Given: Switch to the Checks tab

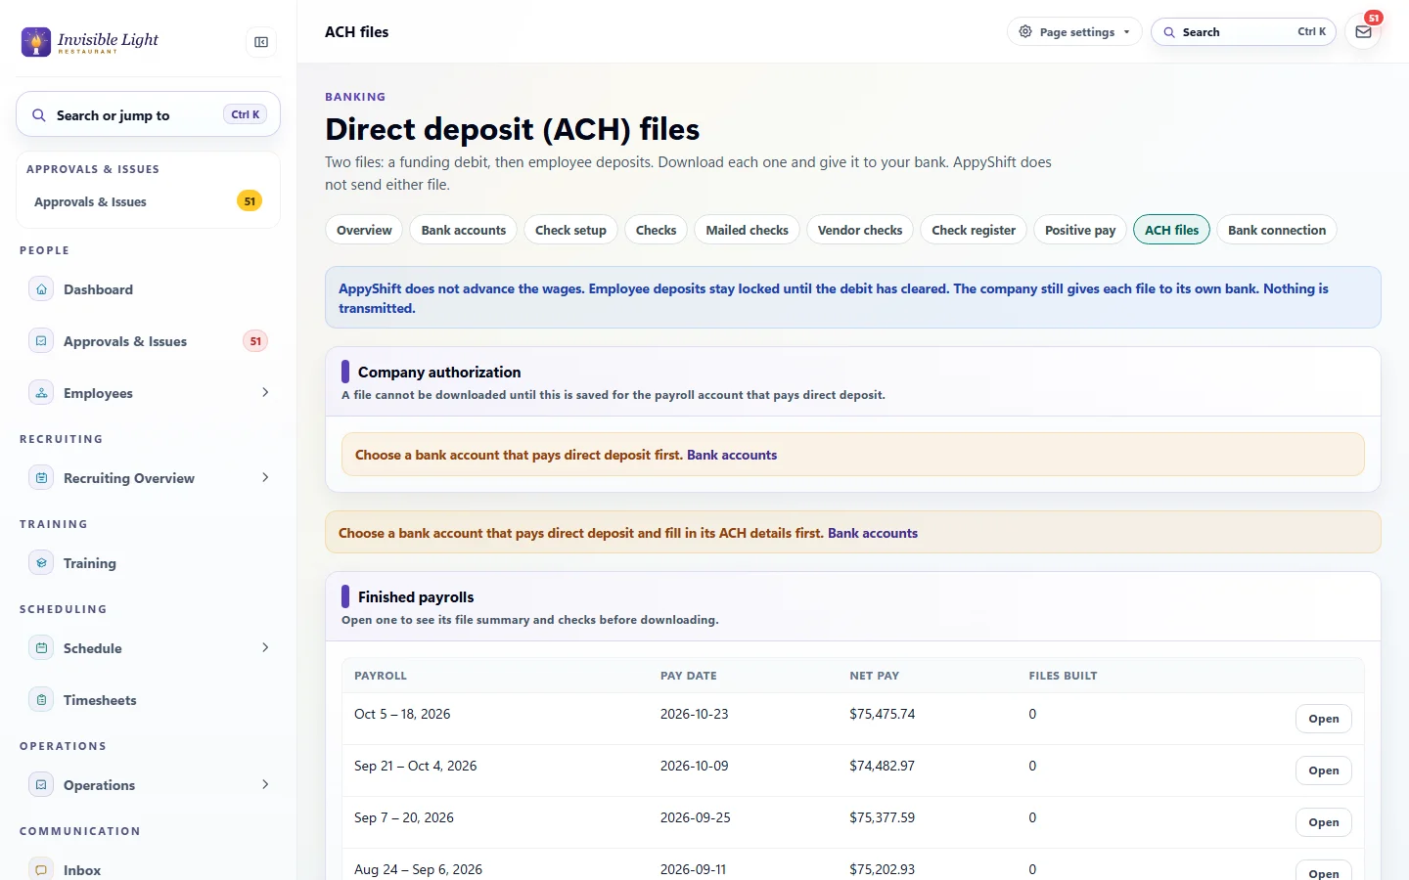Looking at the screenshot, I should pyautogui.click(x=656, y=230).
